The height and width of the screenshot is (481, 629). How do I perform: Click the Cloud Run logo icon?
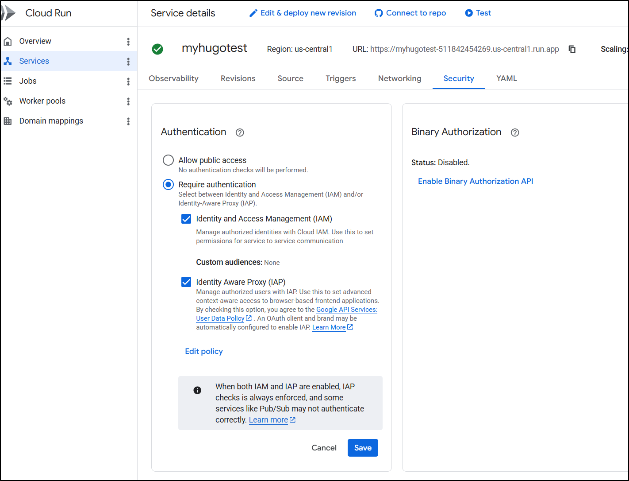(9, 13)
